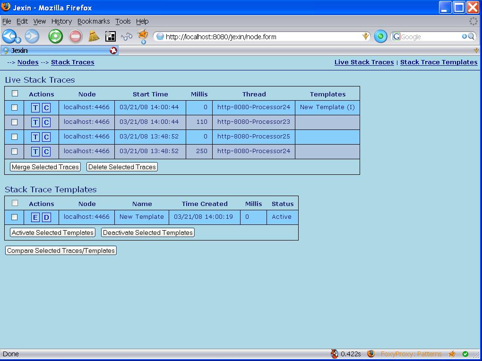Open the Stack Trace Templates top-right link

tap(439, 62)
